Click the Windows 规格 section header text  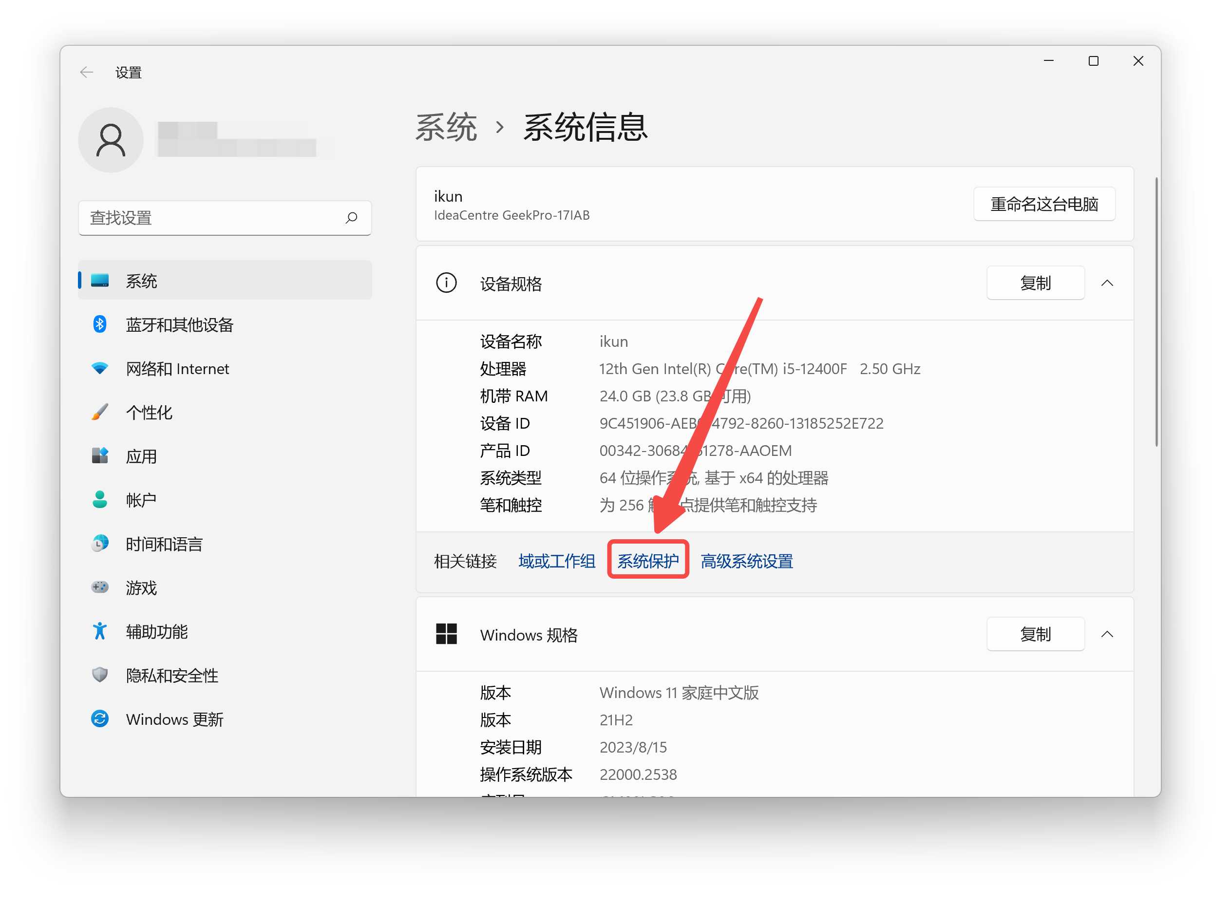point(529,635)
